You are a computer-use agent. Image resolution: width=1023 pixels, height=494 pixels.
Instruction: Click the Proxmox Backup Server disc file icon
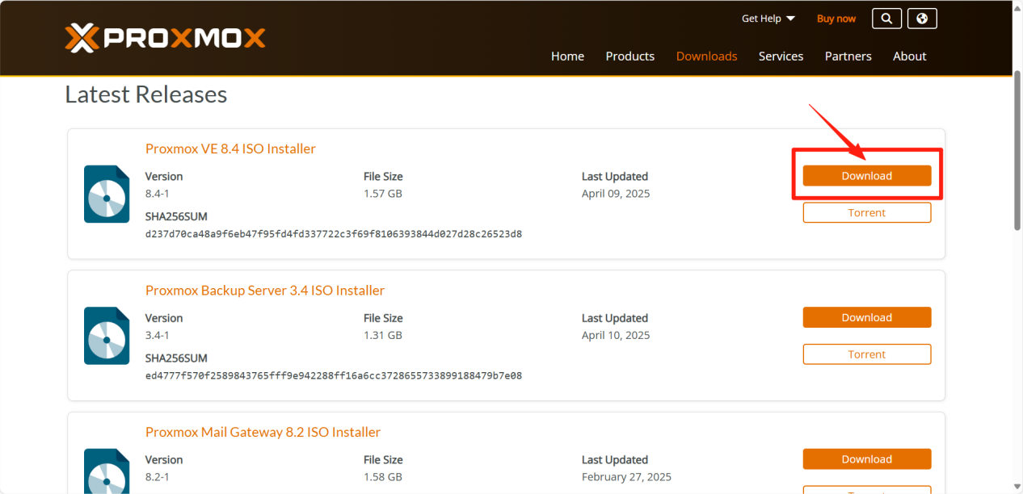tap(107, 336)
